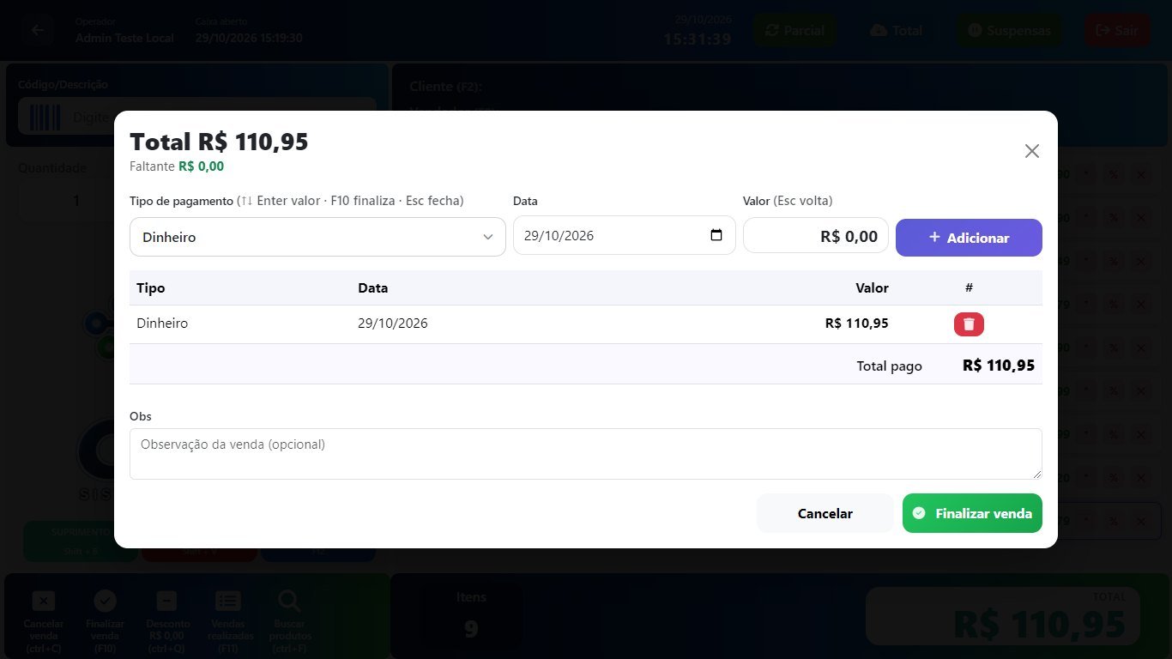Click the back arrow in the top bar
This screenshot has width=1172, height=659.
coord(38,30)
